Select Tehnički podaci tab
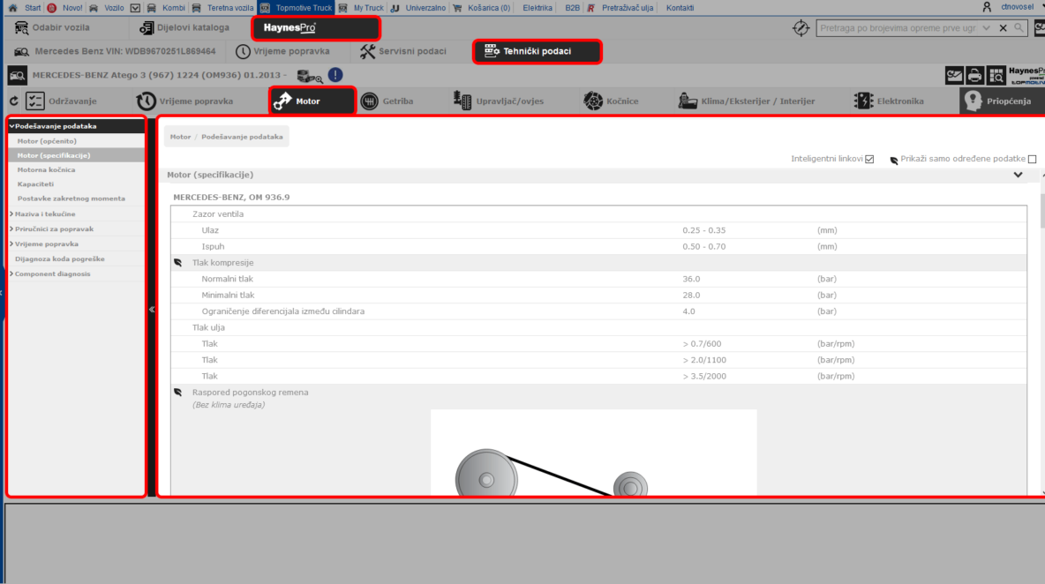Screen dimensions: 1045x584 (x=538, y=51)
